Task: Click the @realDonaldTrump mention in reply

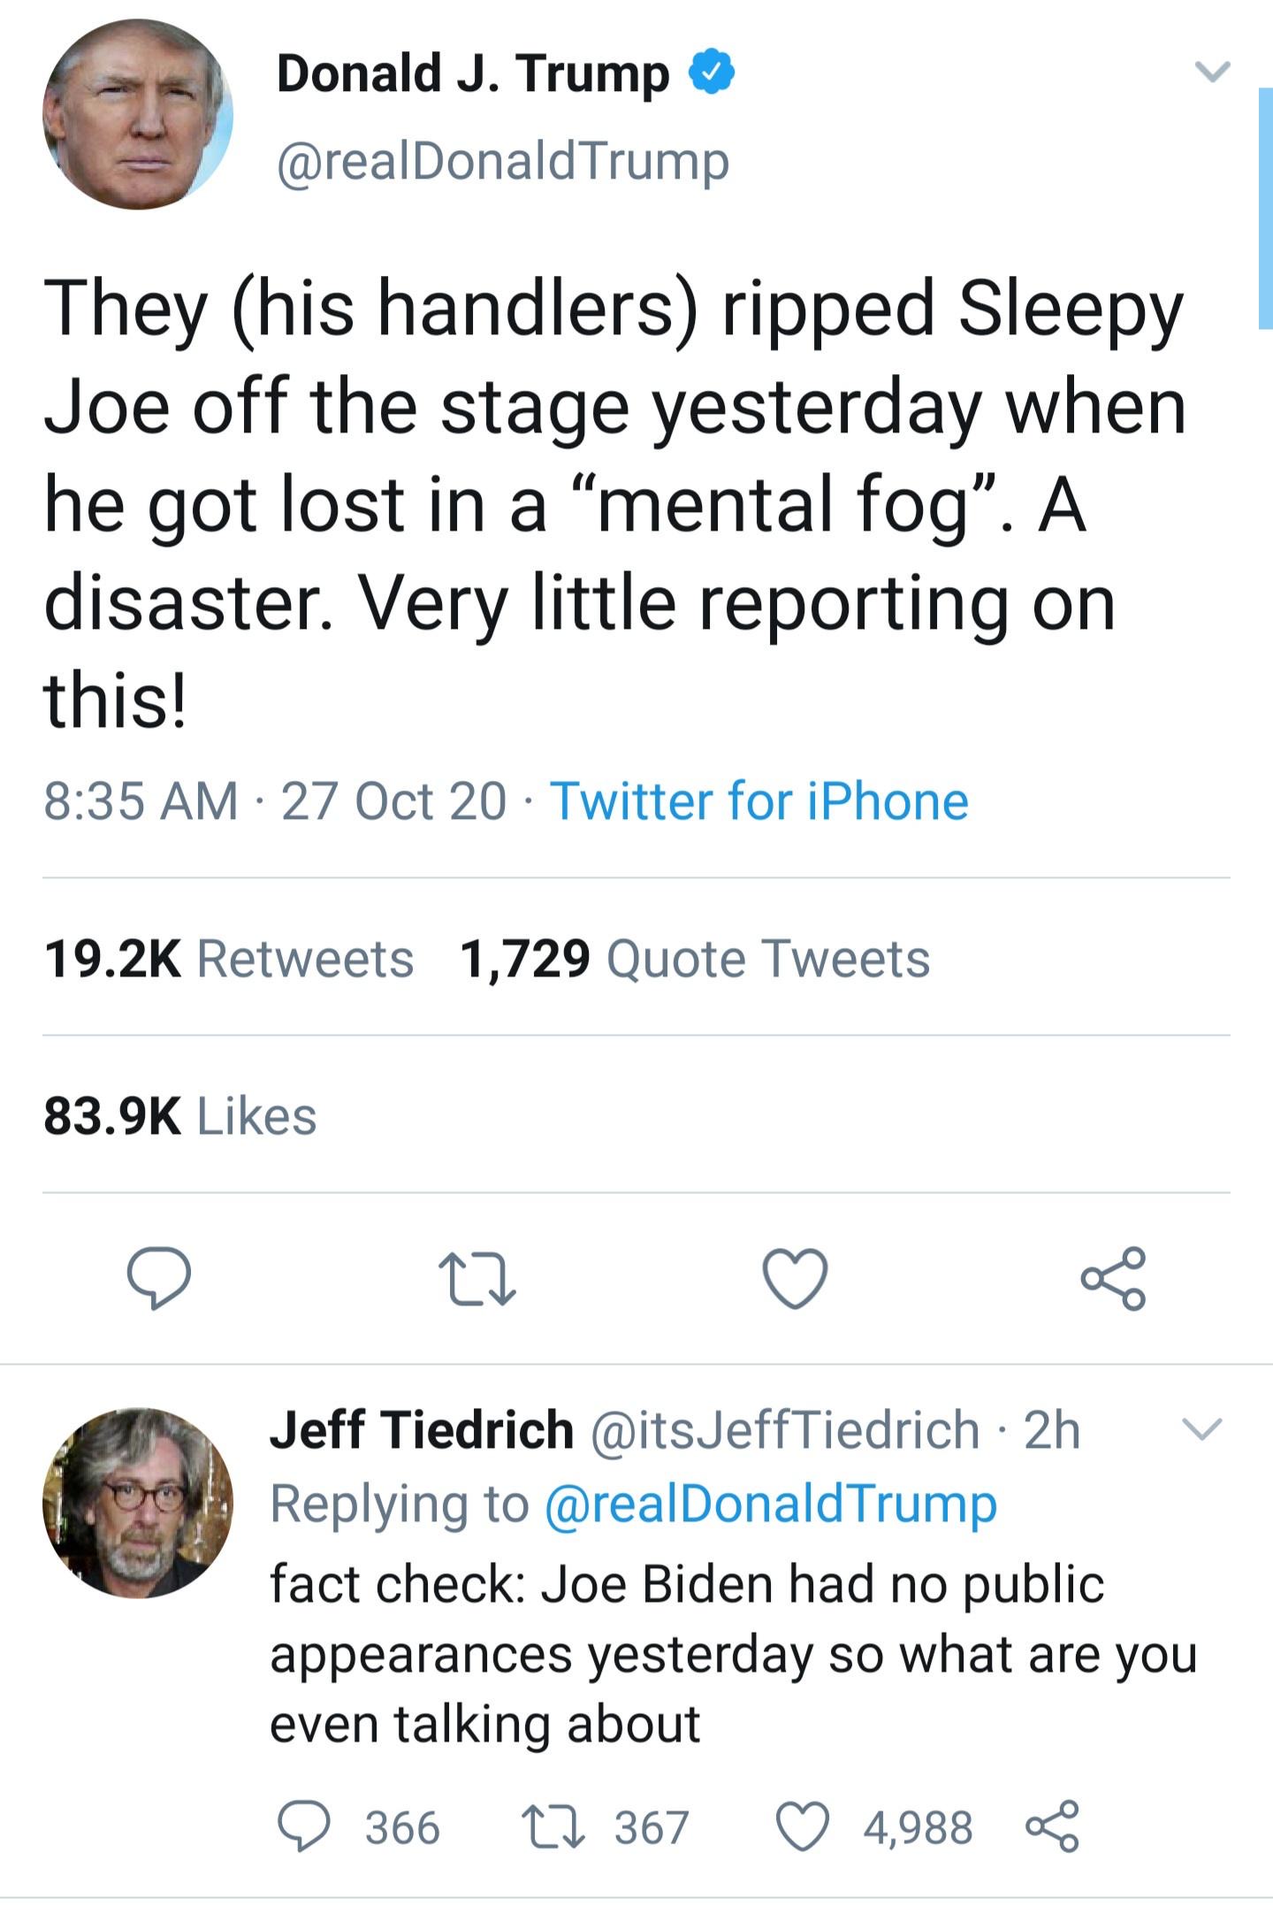Action: [x=771, y=1504]
